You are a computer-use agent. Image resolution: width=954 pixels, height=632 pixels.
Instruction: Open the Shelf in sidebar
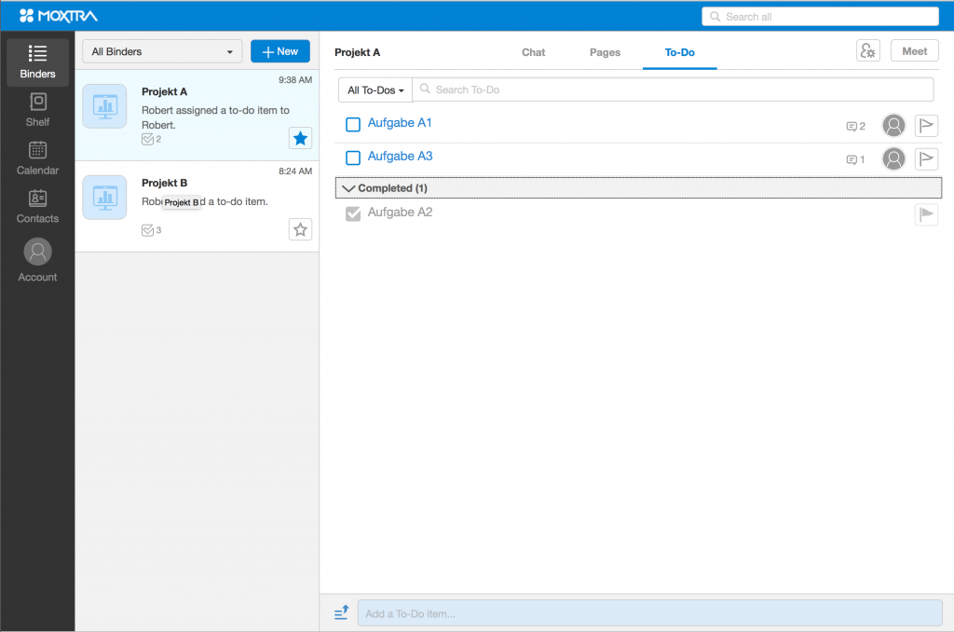click(x=37, y=110)
